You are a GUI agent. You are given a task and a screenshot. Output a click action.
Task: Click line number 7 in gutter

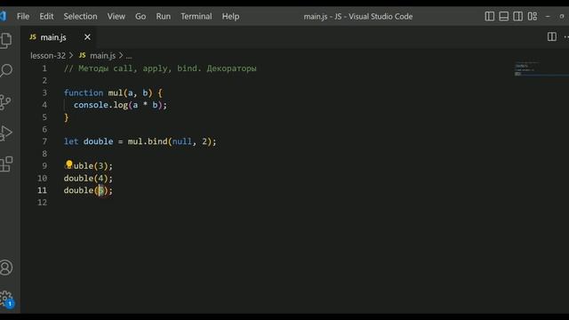[44, 141]
